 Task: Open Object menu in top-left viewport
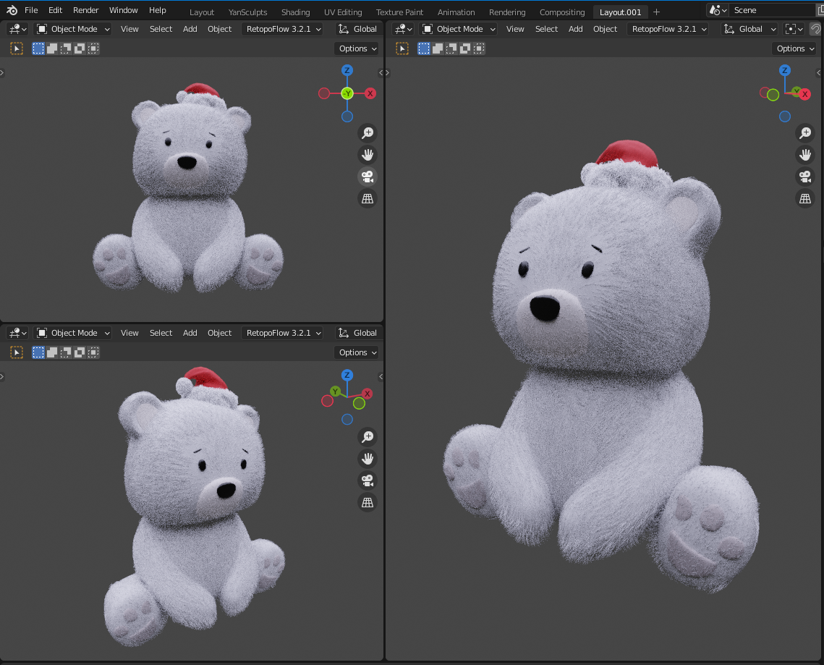(x=219, y=29)
